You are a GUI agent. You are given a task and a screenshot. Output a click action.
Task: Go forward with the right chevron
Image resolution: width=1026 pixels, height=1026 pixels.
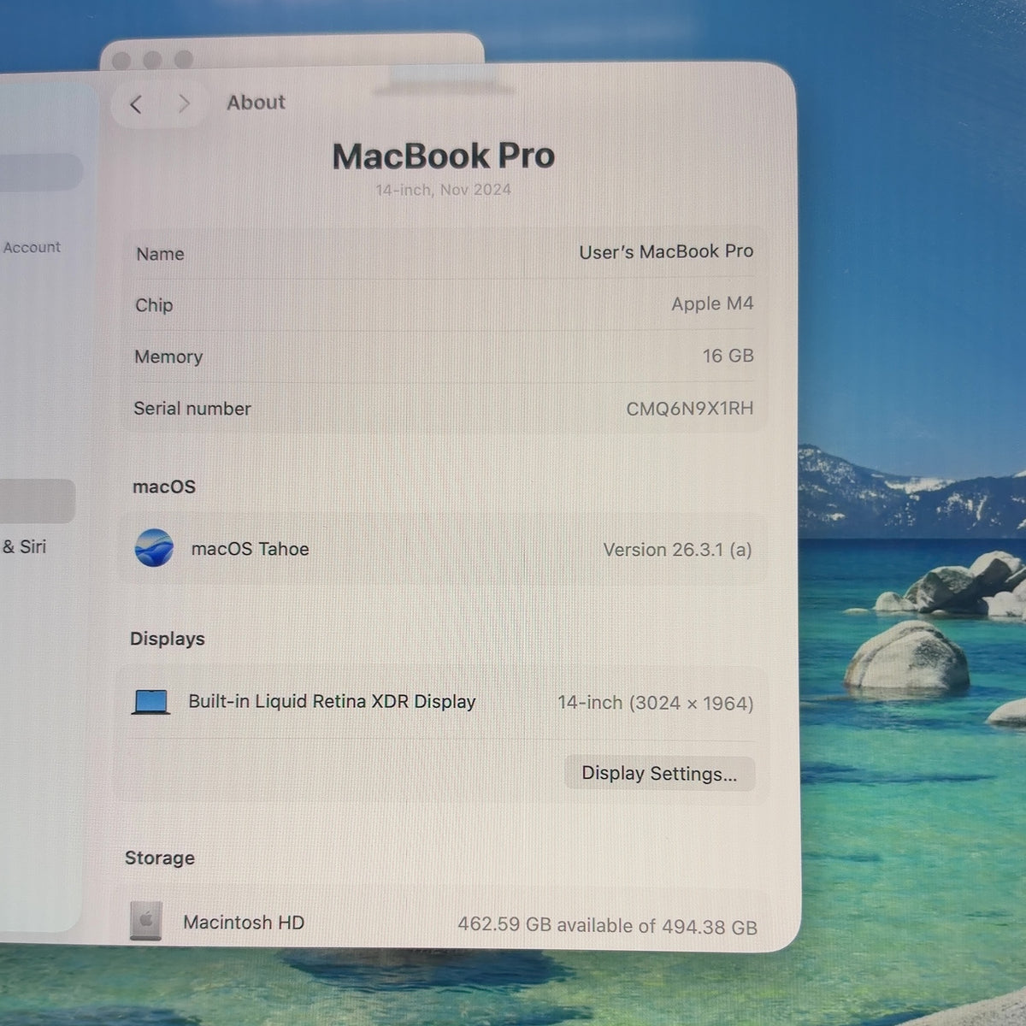click(x=183, y=103)
